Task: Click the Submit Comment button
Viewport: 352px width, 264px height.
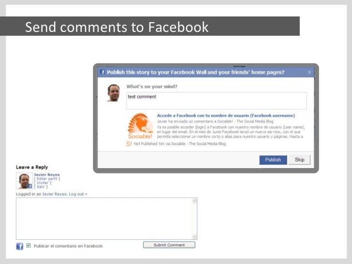Action: tap(169, 245)
